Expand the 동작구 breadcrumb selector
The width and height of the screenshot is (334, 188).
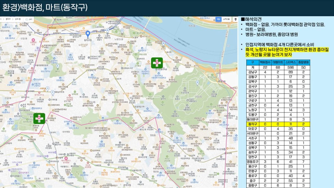(x=9, y=19)
